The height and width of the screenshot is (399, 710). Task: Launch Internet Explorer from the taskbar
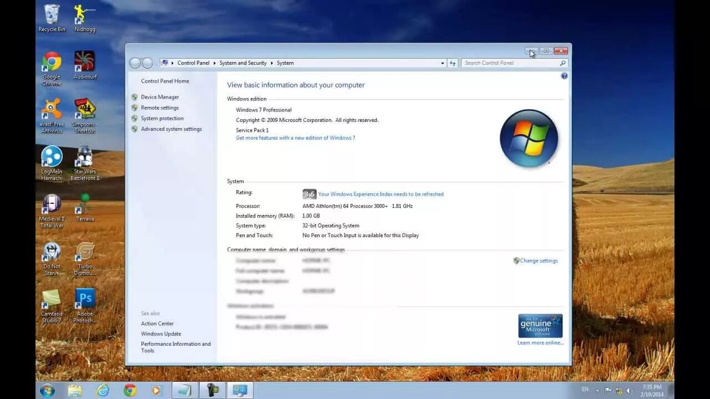coord(103,390)
